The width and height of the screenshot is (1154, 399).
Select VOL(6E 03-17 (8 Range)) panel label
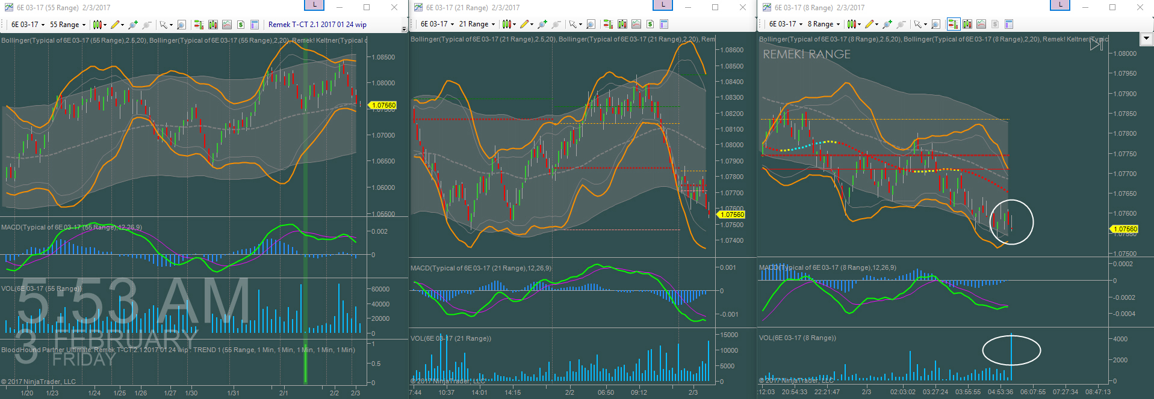[x=798, y=338]
